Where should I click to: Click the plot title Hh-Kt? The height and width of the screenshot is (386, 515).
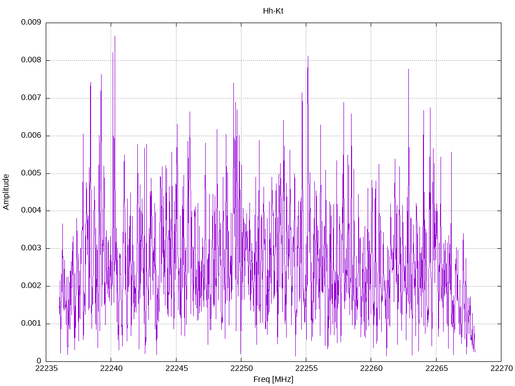pyautogui.click(x=273, y=11)
